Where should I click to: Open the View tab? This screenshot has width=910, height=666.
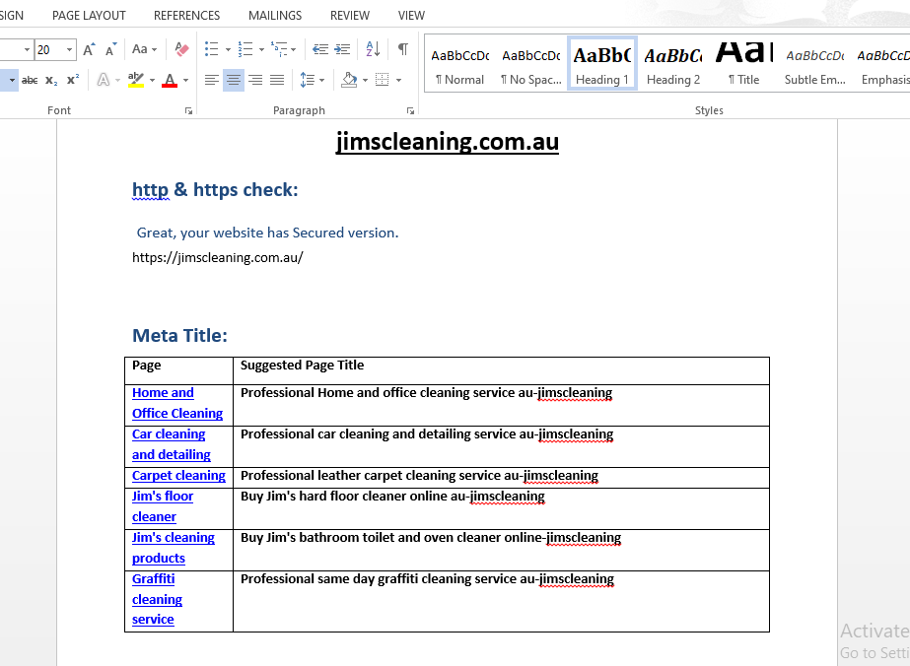(x=411, y=16)
